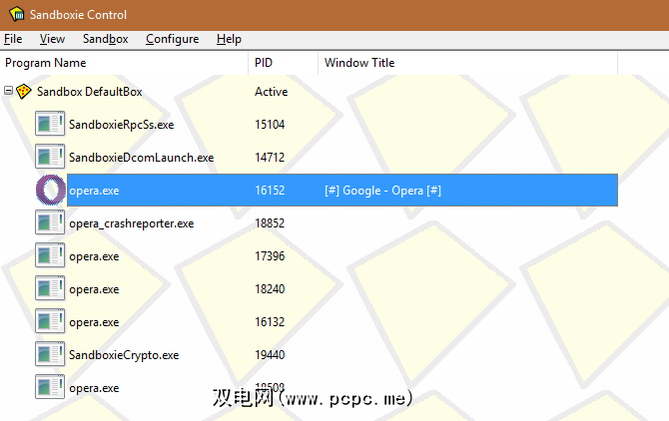
Task: Click PID value 19440
Action: (x=270, y=354)
